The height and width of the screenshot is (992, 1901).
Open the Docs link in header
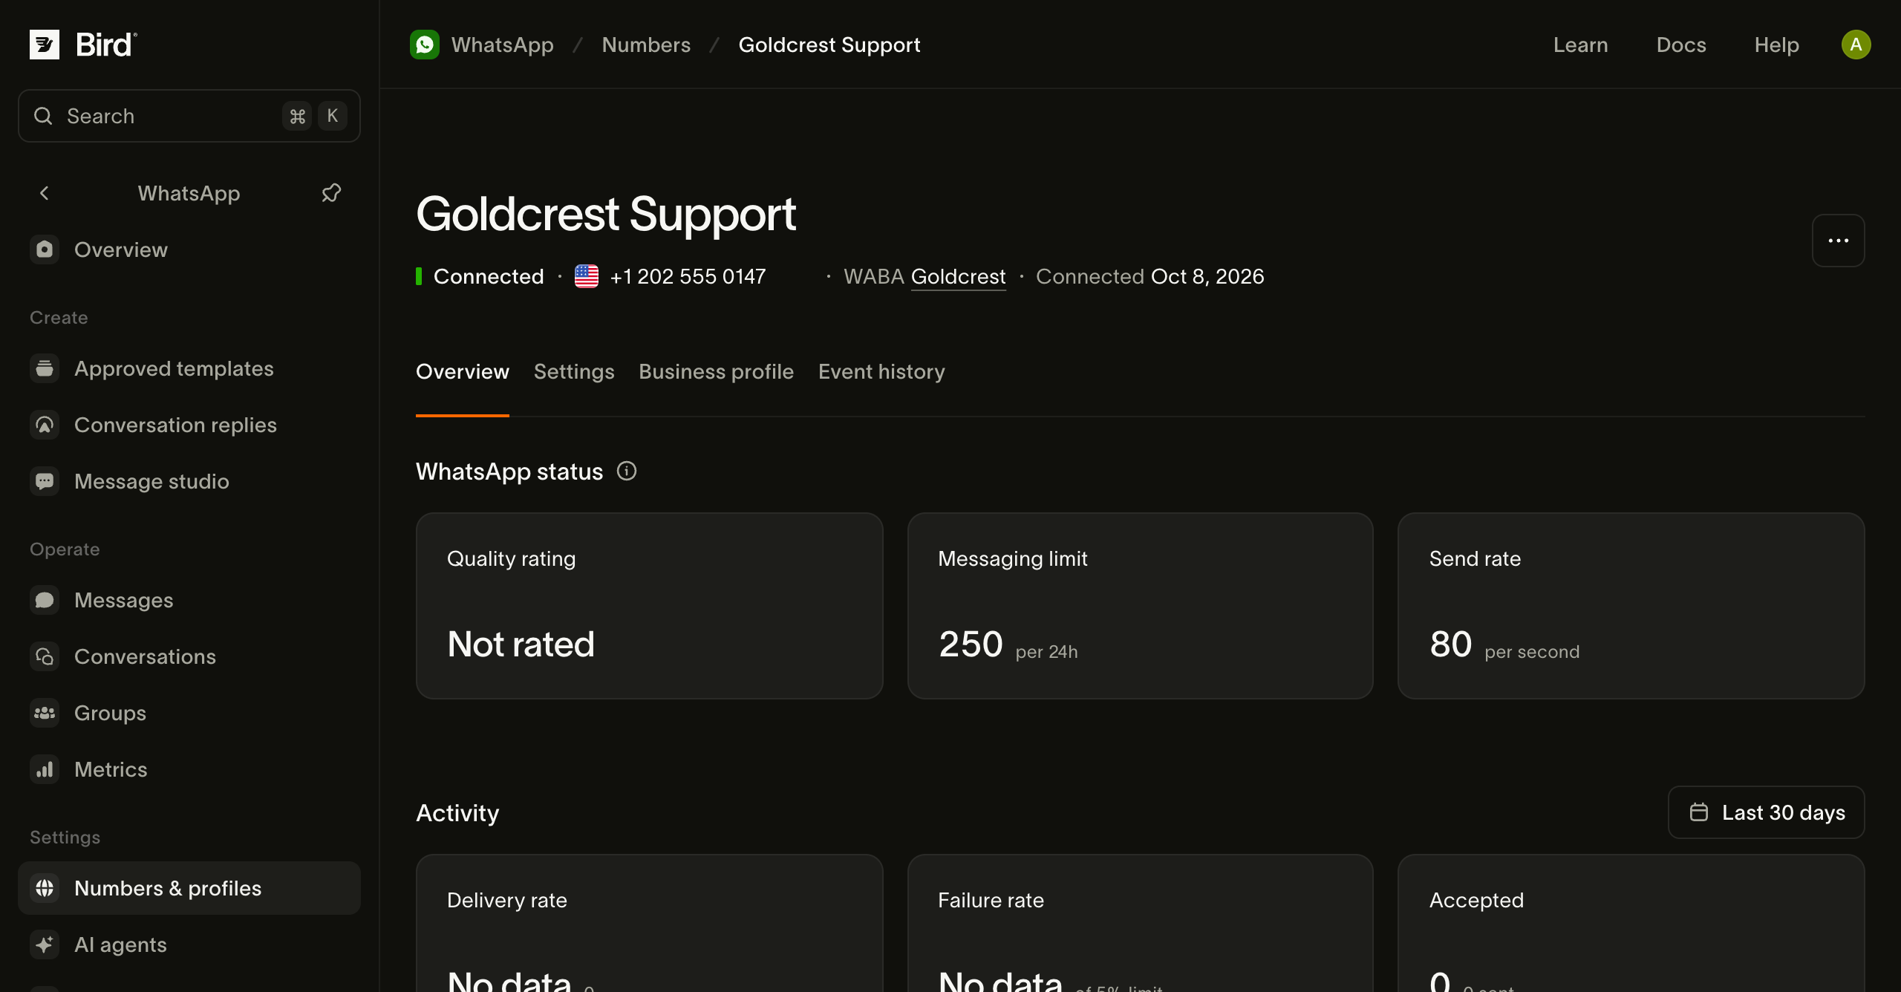point(1681,45)
